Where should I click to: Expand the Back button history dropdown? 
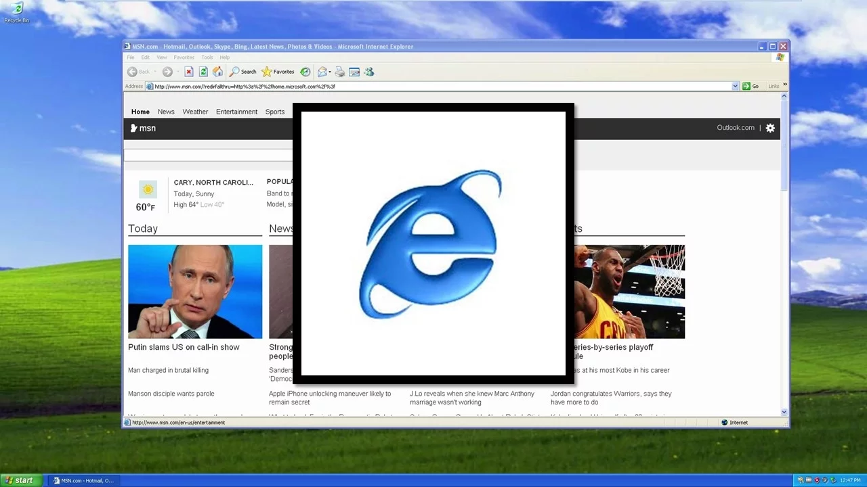tap(156, 72)
